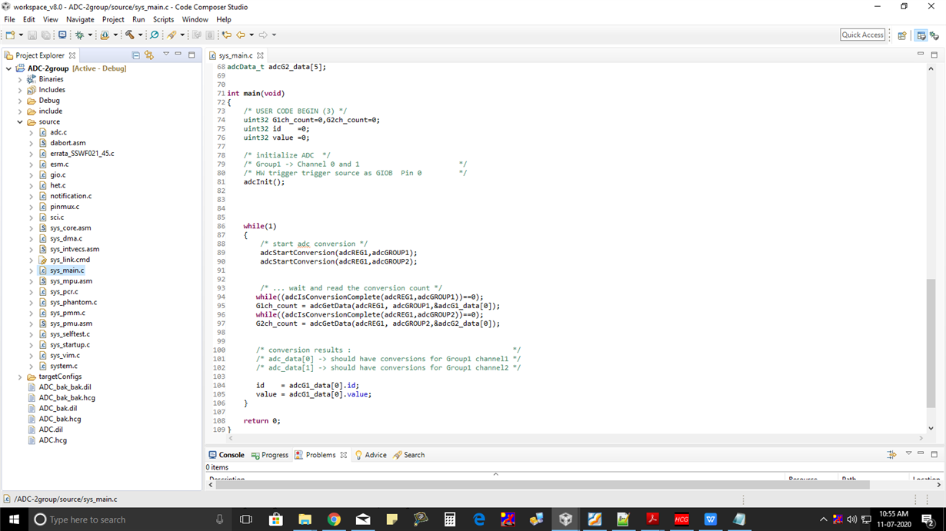The height and width of the screenshot is (531, 946).
Task: Expand the Includes node
Action: tap(21, 90)
